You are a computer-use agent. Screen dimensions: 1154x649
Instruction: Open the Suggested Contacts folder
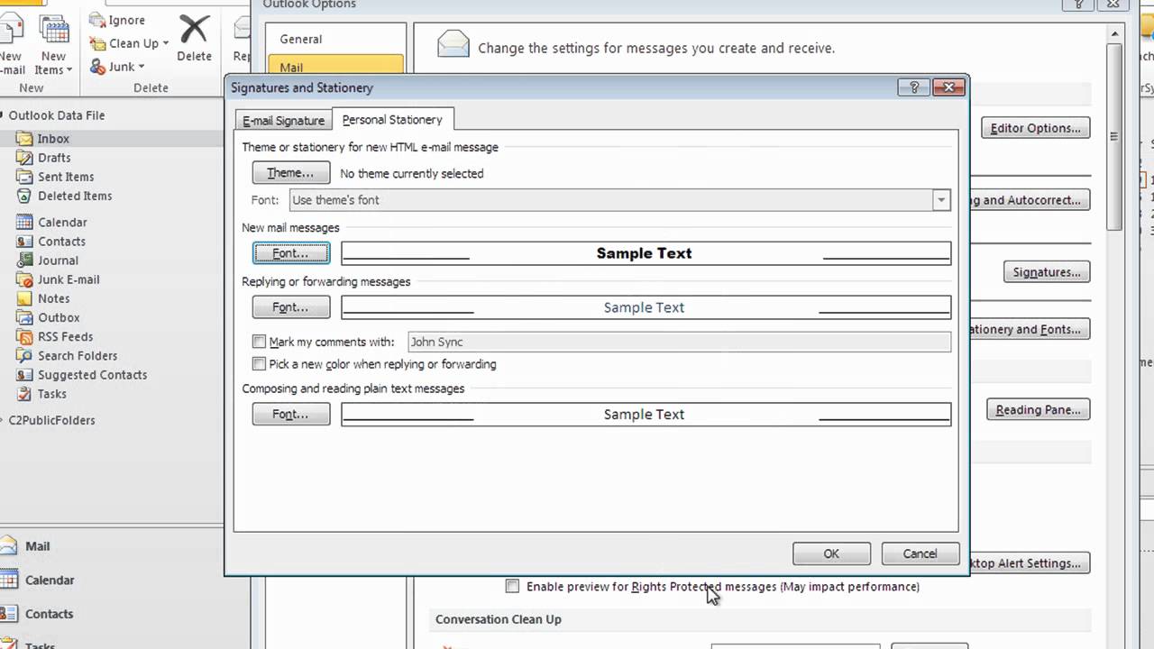coord(92,375)
